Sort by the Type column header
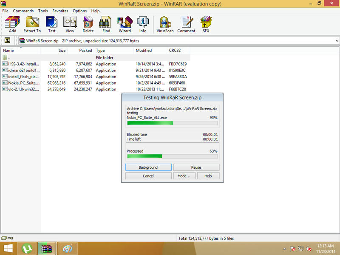Screen dimensions: 340x255 [114, 50]
